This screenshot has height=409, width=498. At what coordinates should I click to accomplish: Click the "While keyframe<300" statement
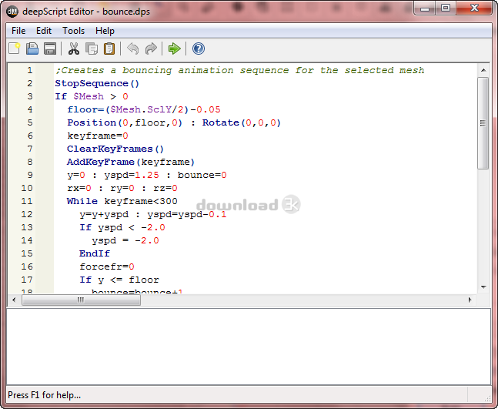(x=122, y=201)
